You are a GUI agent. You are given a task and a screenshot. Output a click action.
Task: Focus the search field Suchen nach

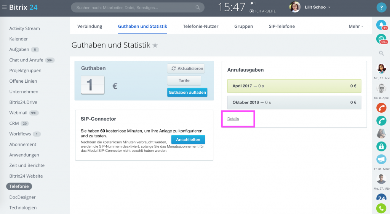(x=137, y=8)
